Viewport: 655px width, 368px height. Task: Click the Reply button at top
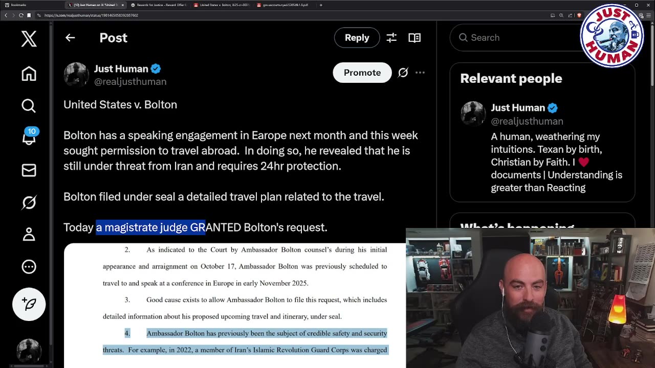pyautogui.click(x=357, y=38)
